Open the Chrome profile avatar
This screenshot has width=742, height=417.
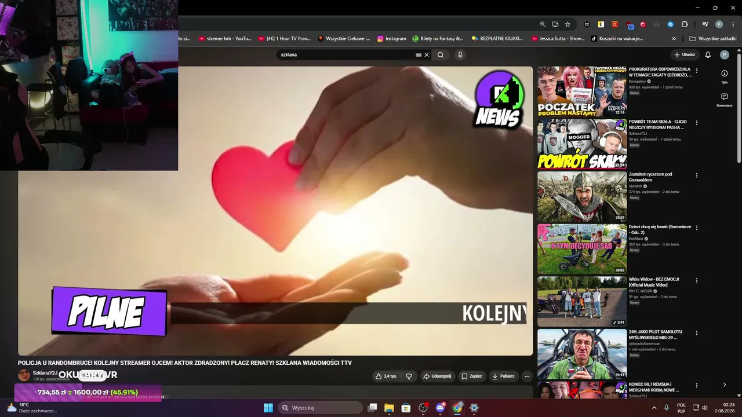tap(719, 24)
